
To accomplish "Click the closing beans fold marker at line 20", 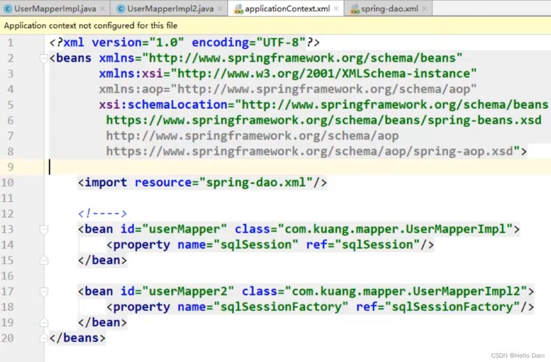I will pos(44,338).
